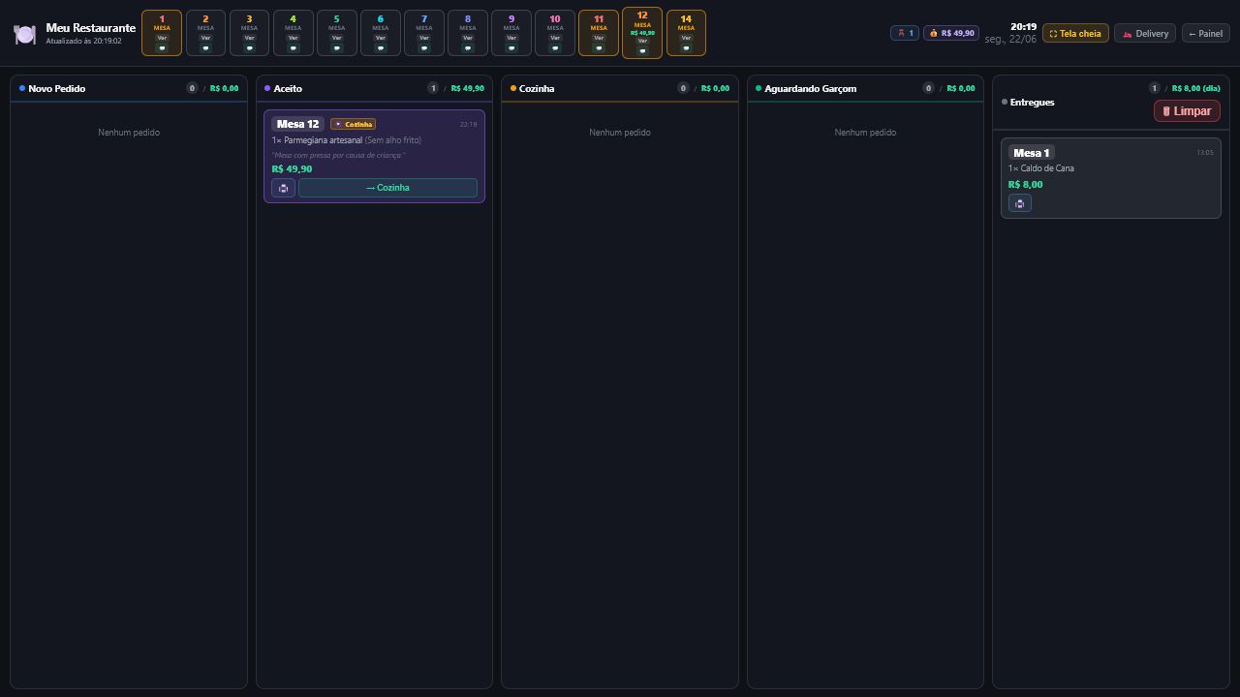The image size is (1240, 697).
Task: Open chat icon on Mesa 8 card
Action: click(x=467, y=47)
